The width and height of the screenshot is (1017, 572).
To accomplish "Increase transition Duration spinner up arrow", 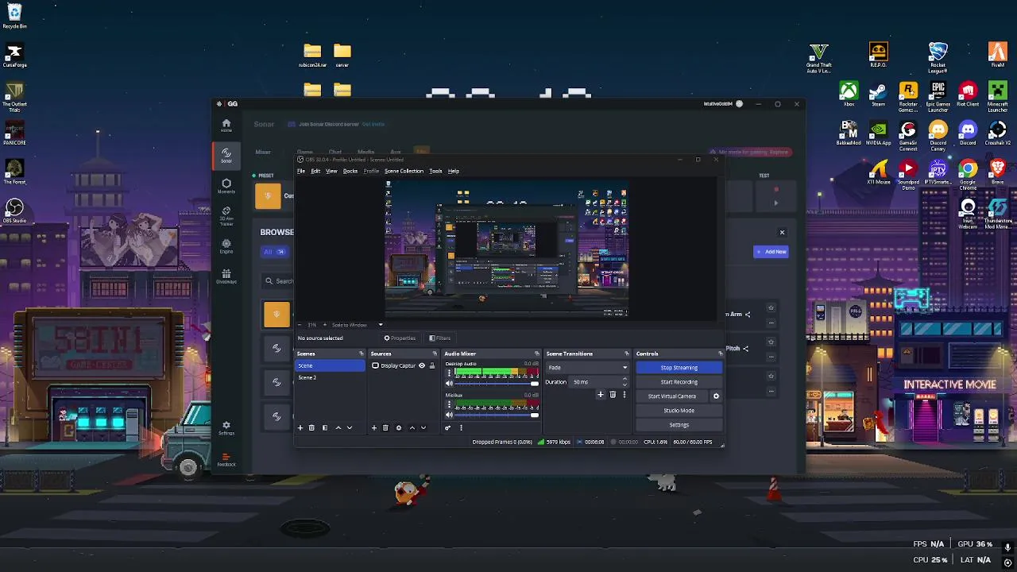I will point(625,380).
